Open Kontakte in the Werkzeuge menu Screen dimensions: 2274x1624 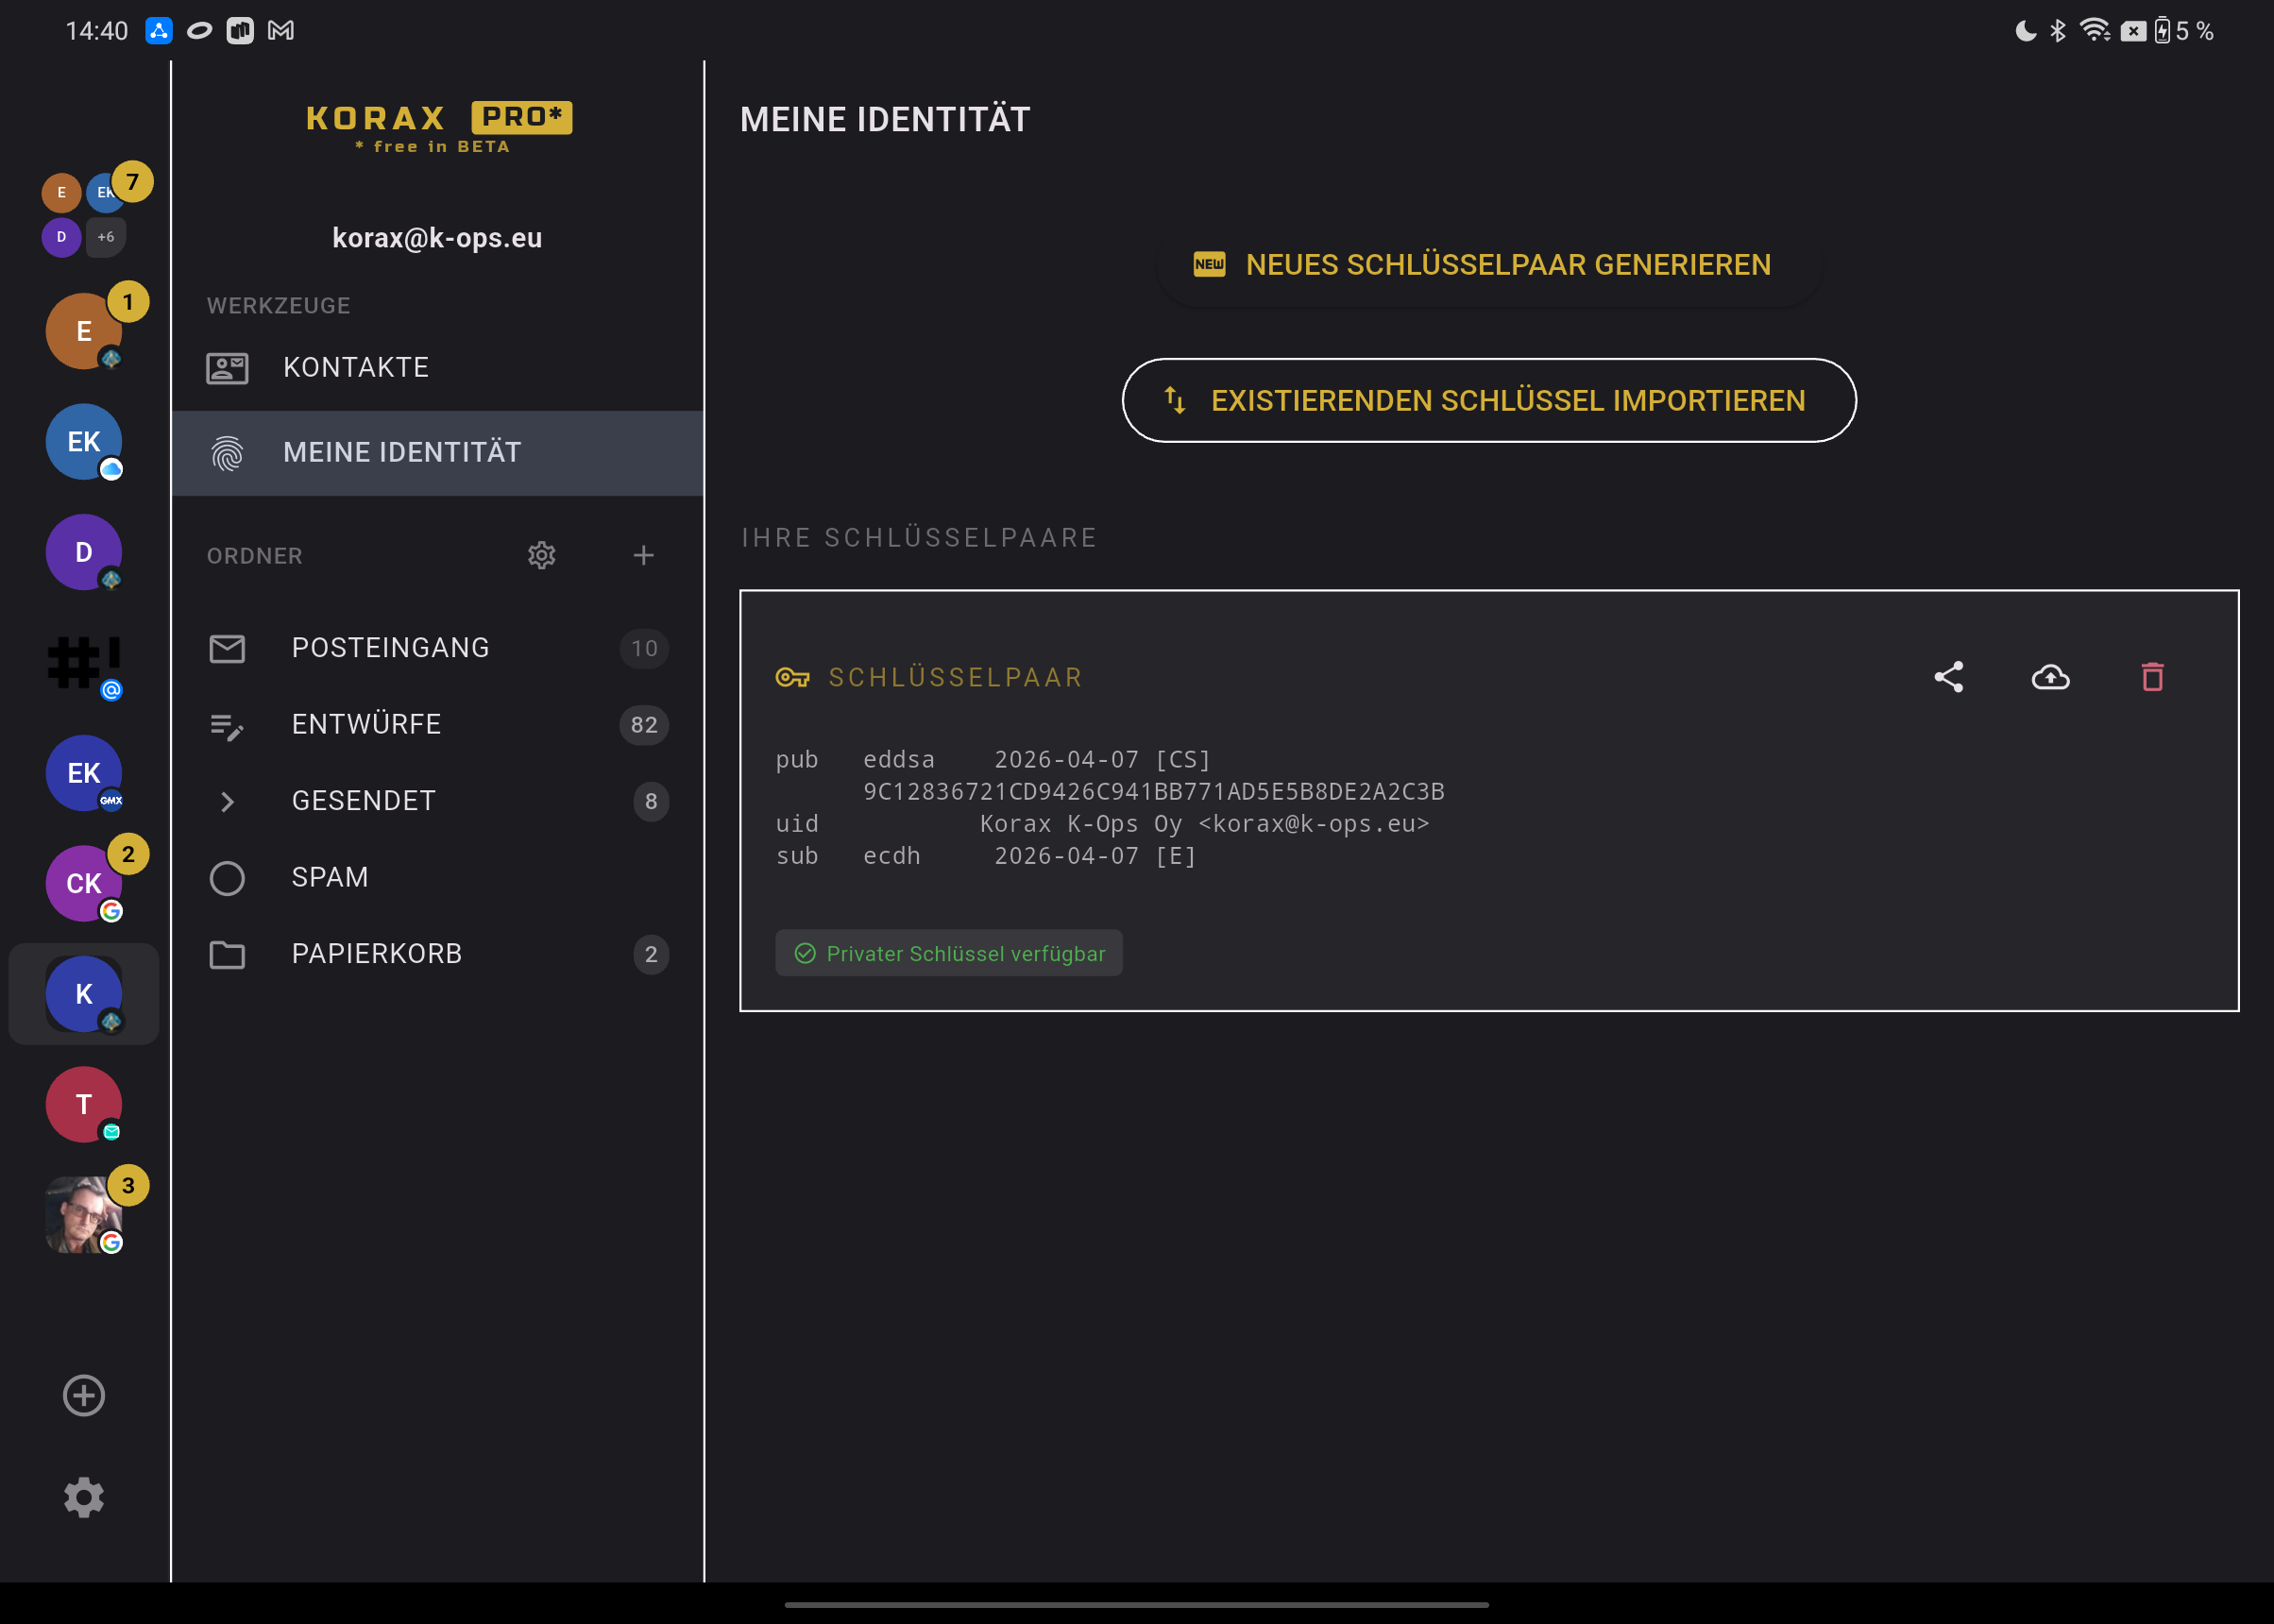(438, 368)
